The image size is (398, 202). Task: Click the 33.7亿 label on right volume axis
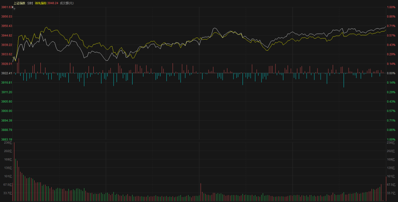coord(391,193)
